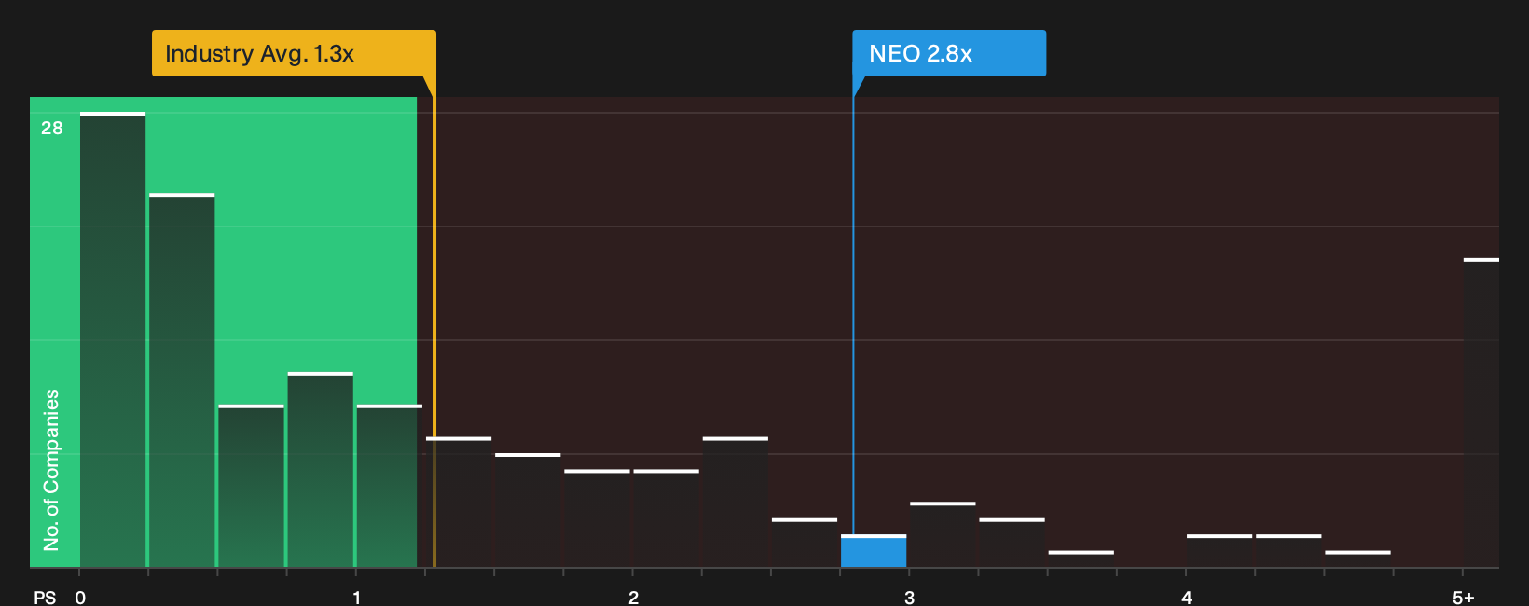The width and height of the screenshot is (1529, 606).
Task: Click the '5+' x-axis tick label
Action: [1463, 598]
